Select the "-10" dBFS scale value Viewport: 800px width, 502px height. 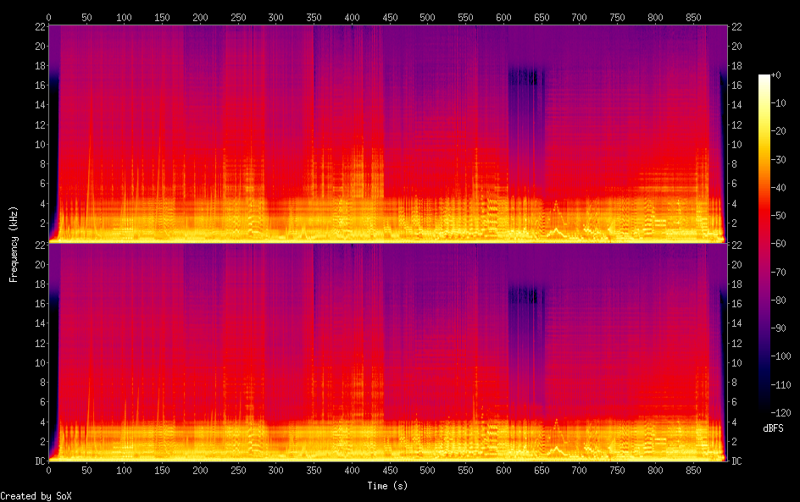pyautogui.click(x=778, y=103)
